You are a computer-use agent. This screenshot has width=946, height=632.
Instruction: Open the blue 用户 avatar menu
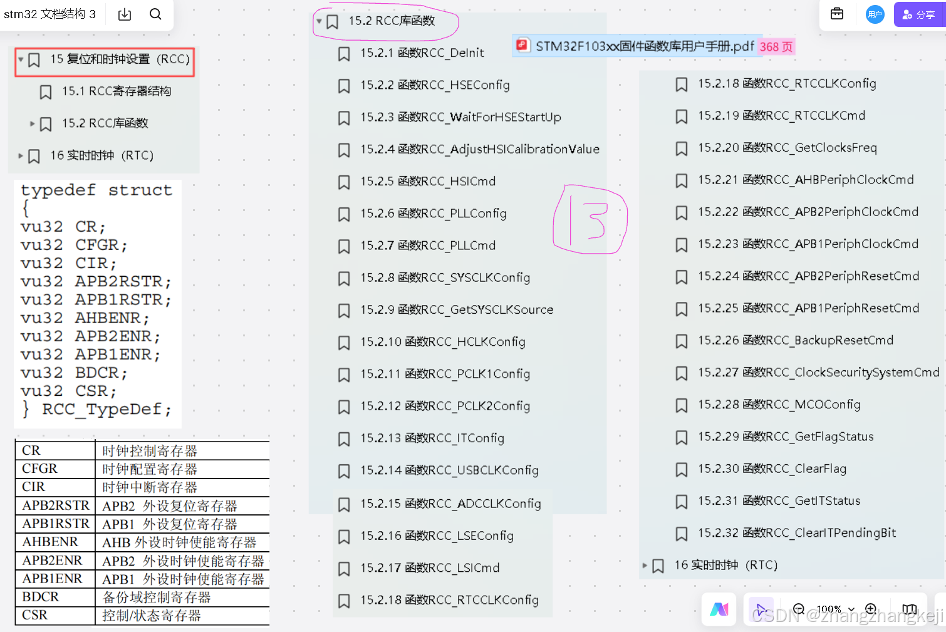pos(875,14)
